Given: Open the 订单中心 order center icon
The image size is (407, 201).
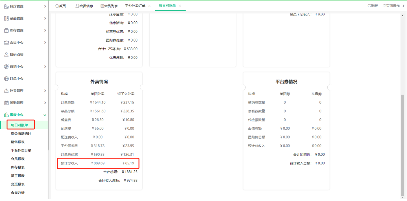Looking at the screenshot, I should pos(6,78).
